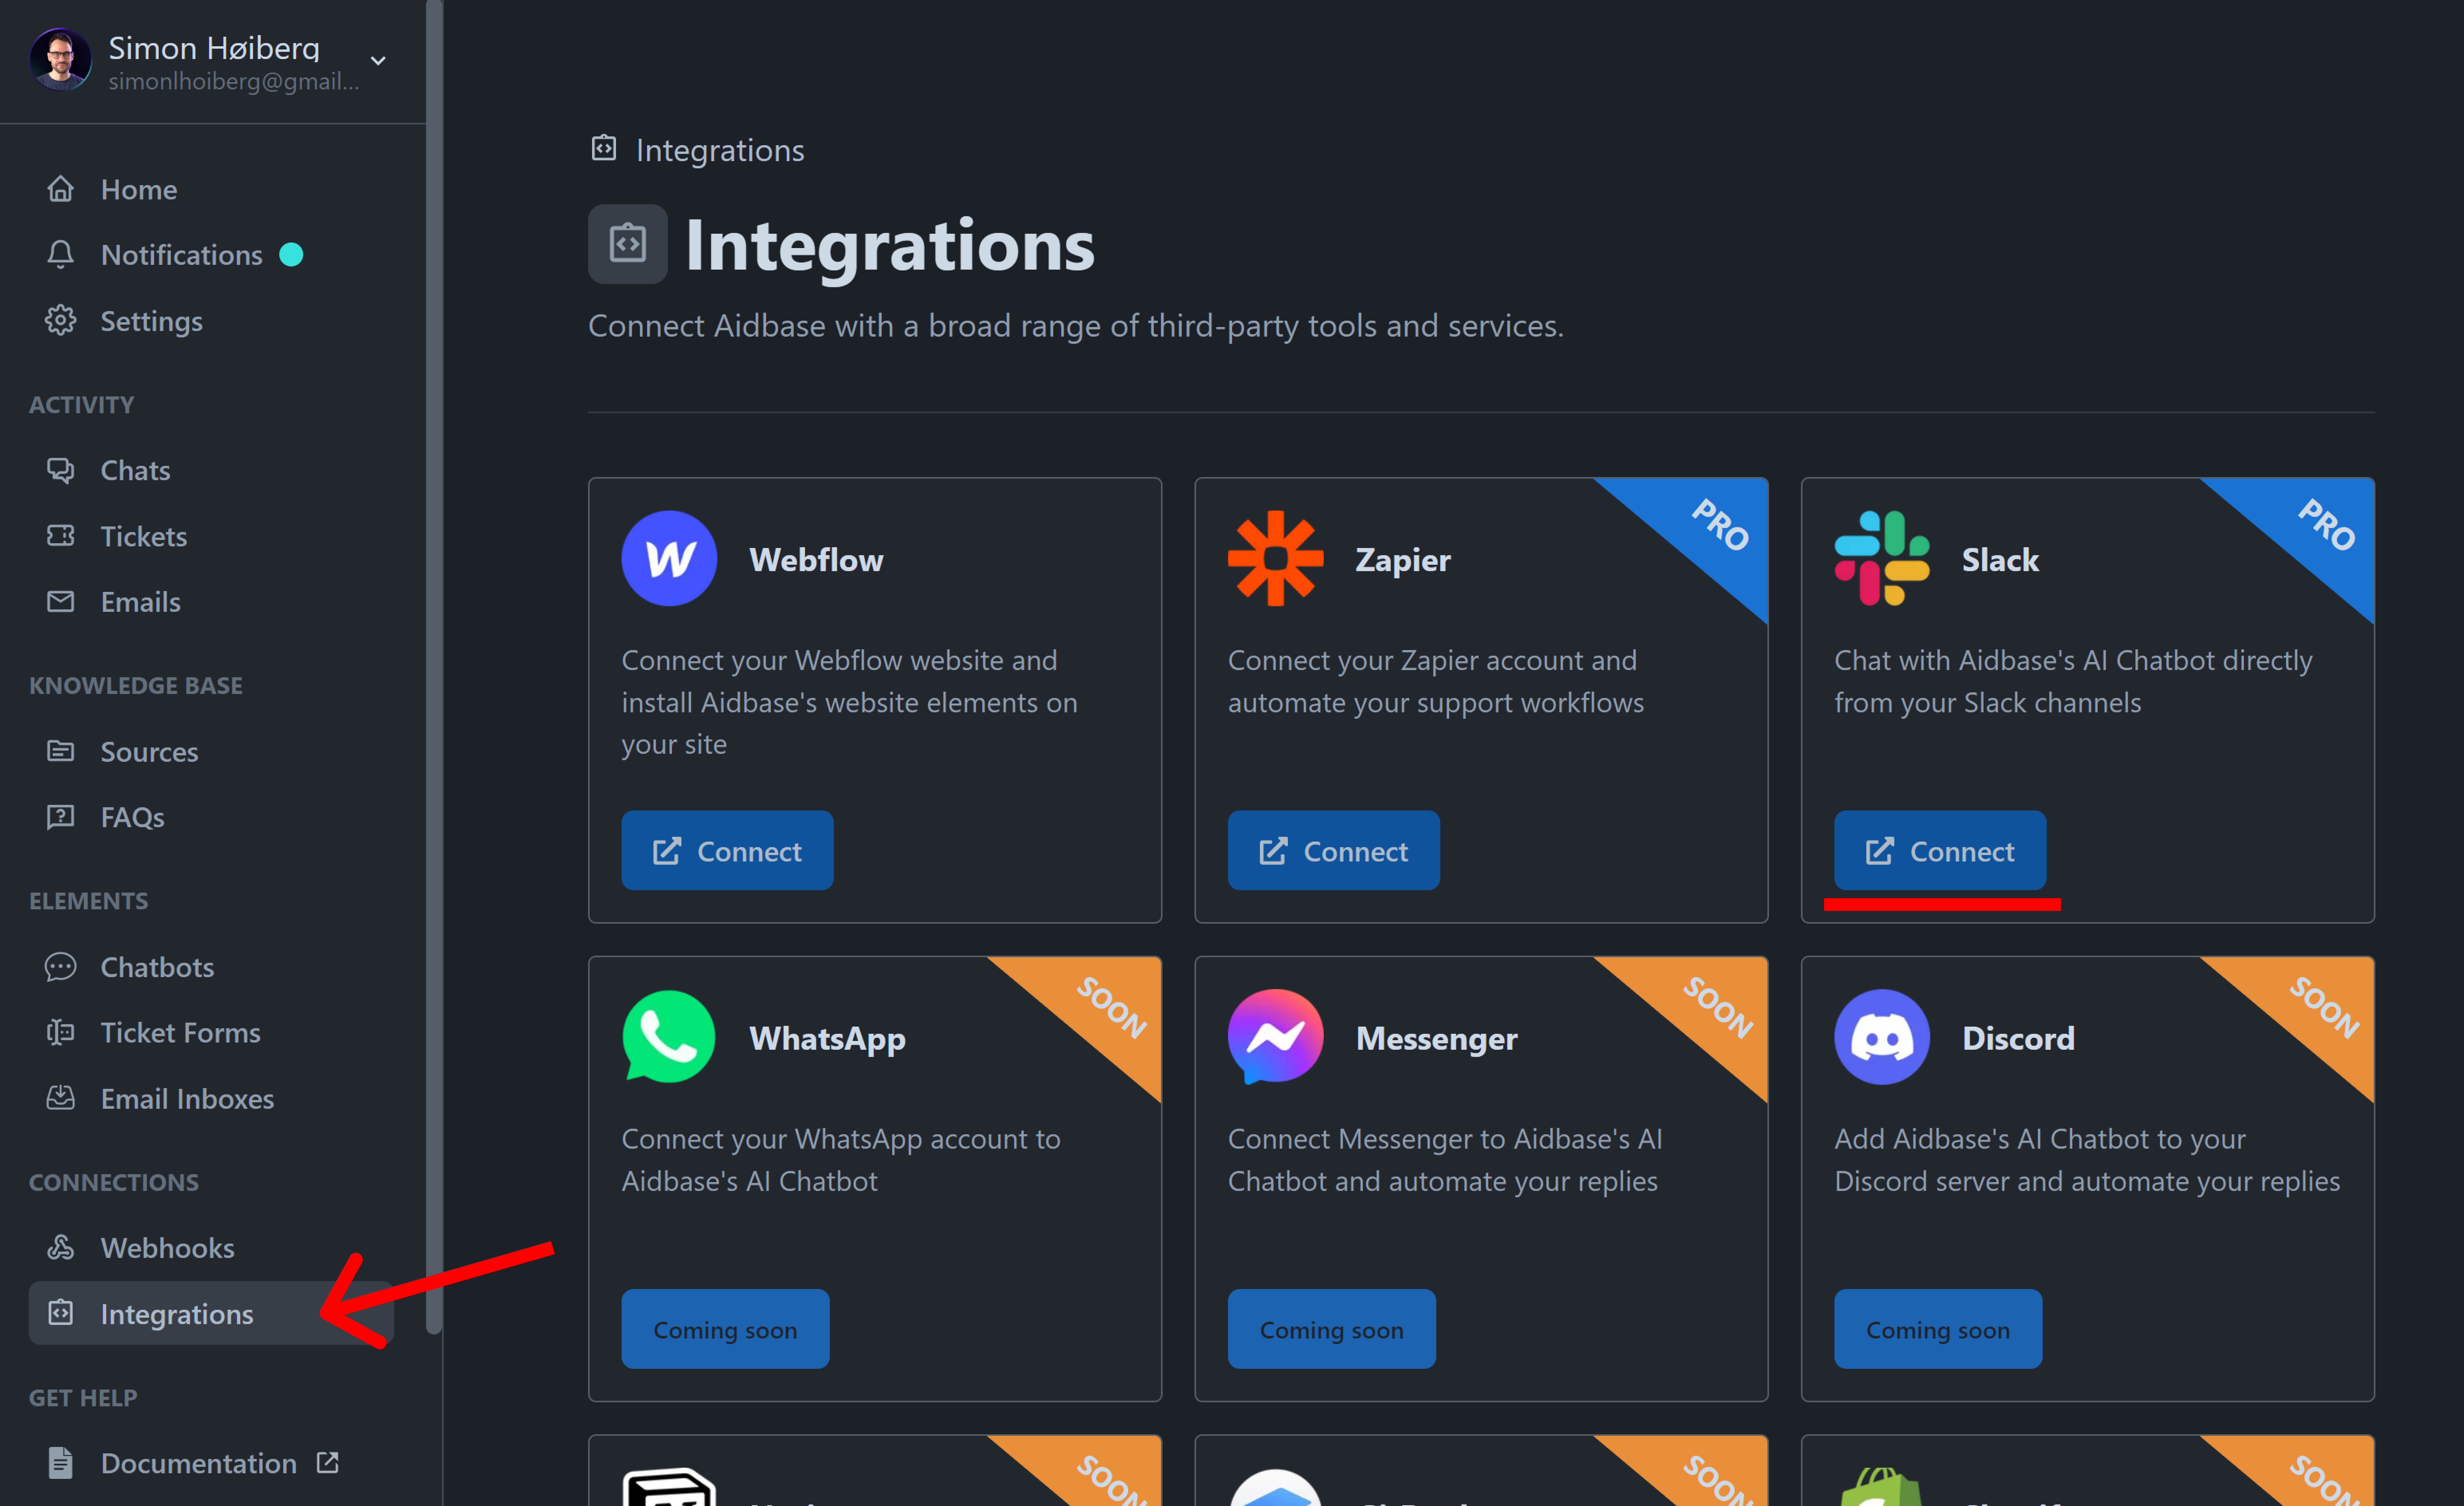The width and height of the screenshot is (2464, 1506).
Task: Open the Notifications bell with green indicator
Action: [x=181, y=255]
